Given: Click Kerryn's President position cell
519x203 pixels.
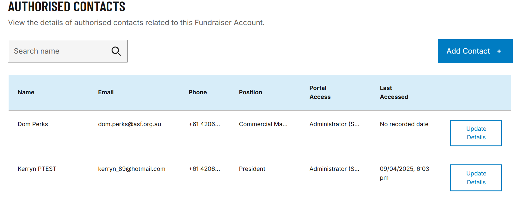Looking at the screenshot, I should click(x=252, y=169).
